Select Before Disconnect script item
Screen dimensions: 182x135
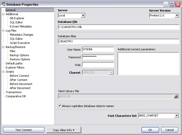[21, 84]
